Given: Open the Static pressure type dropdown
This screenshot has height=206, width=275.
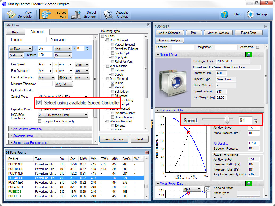Looking at the screenshot, I should coord(16,55).
